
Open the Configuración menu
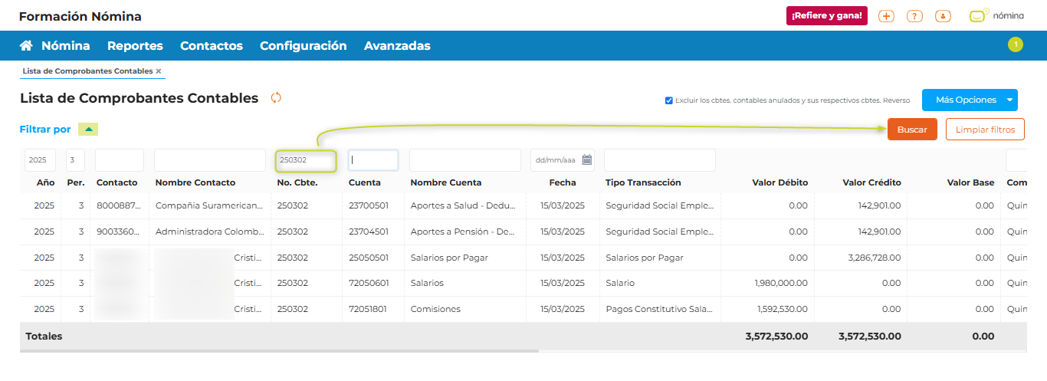pyautogui.click(x=303, y=46)
